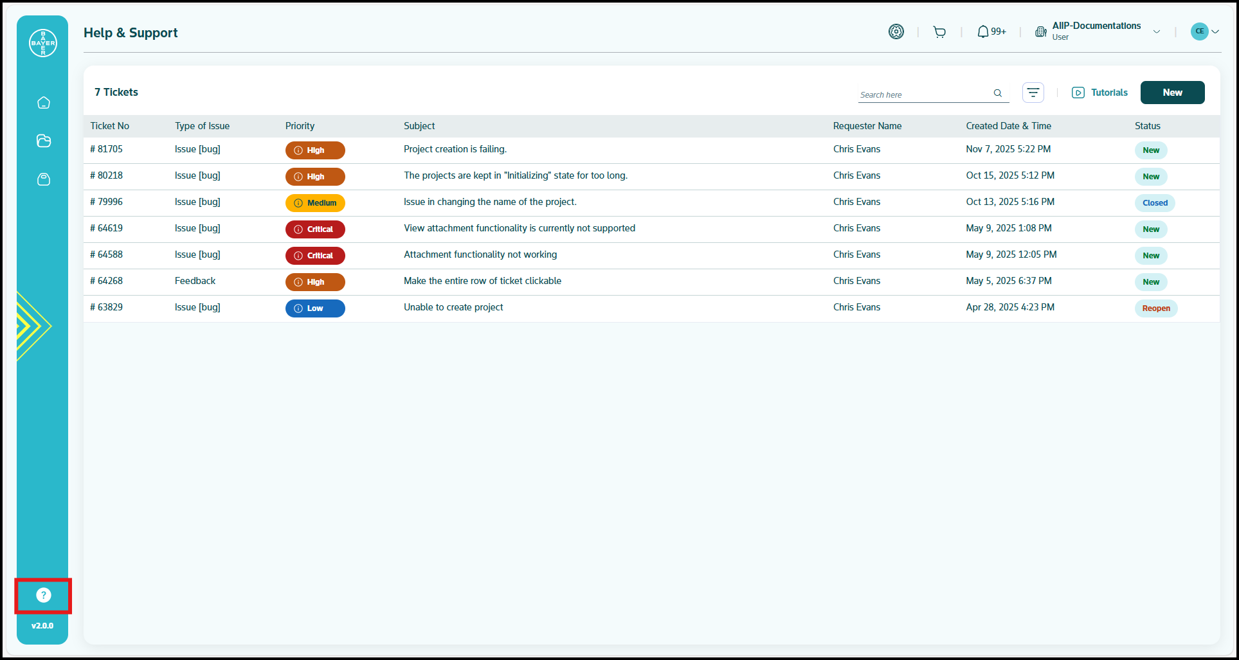
Task: Open the ticket filter icon button
Action: point(1033,93)
